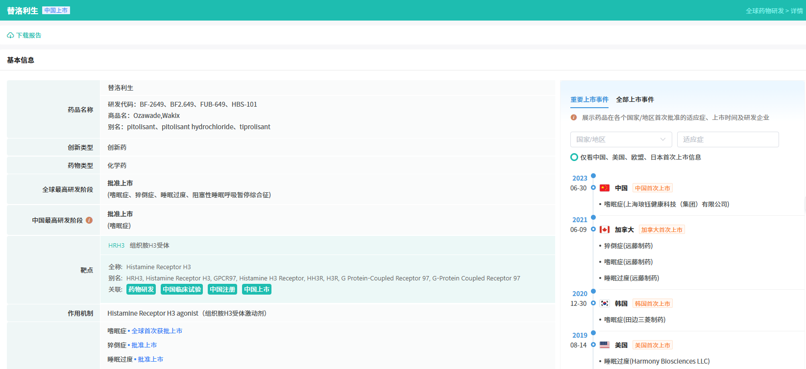Click the 适应症 filter field

(x=728, y=139)
